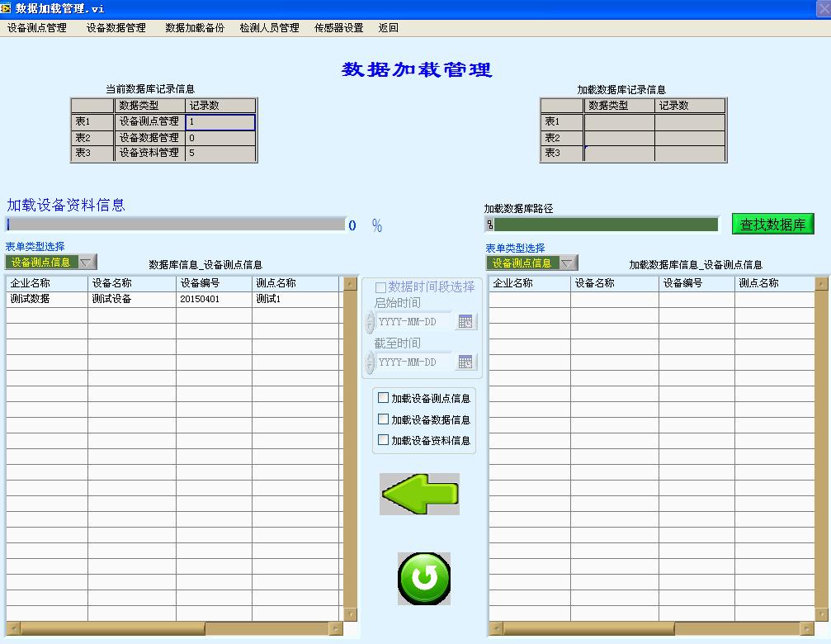Open the calendar picker for 启始时间
Image resolution: width=831 pixels, height=644 pixels.
pos(465,321)
